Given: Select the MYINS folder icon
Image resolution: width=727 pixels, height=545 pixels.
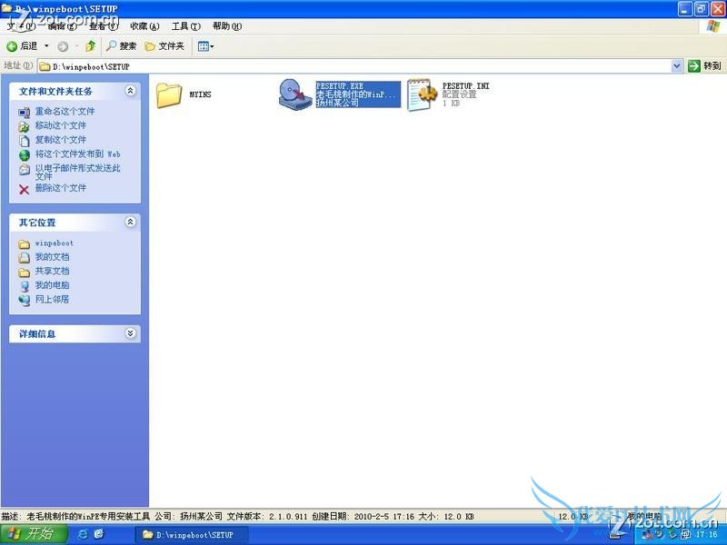Looking at the screenshot, I should (x=169, y=95).
